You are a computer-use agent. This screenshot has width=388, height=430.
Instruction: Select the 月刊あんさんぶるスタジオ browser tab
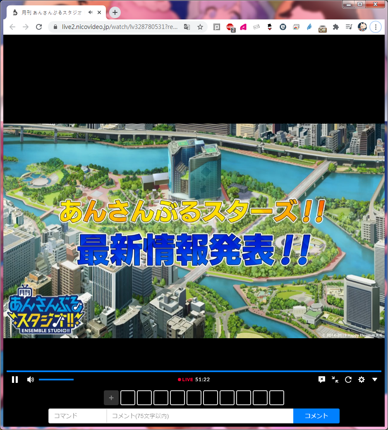click(x=56, y=12)
